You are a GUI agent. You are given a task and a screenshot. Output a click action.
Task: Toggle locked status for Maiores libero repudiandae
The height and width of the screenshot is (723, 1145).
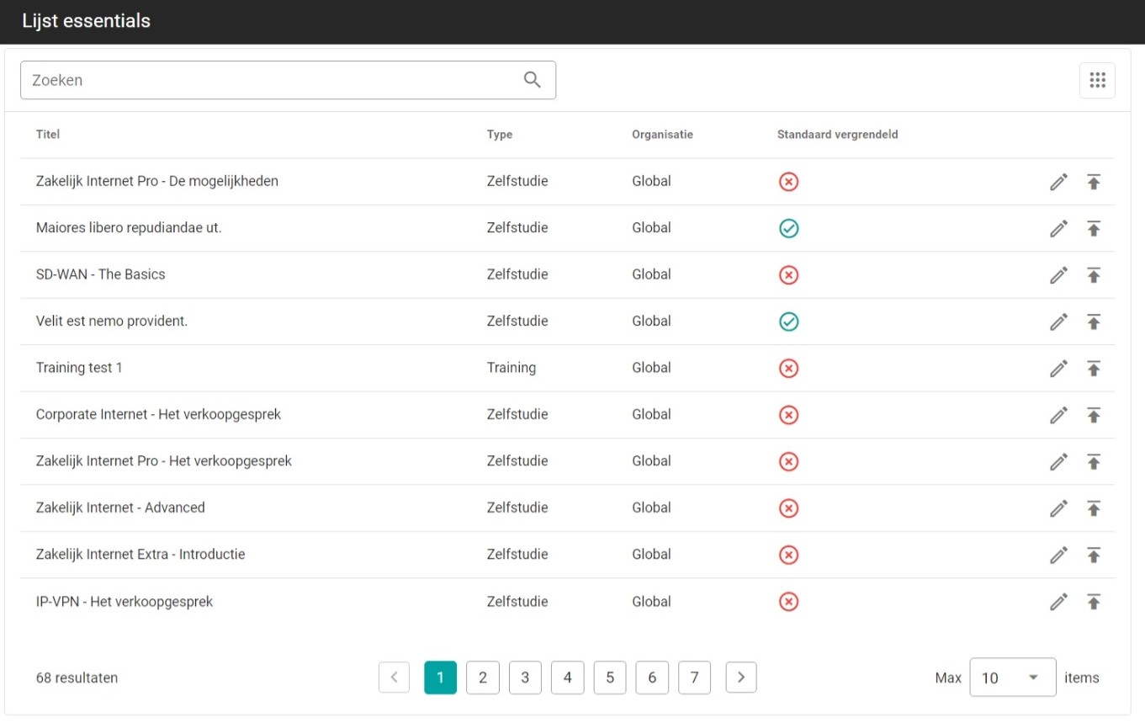(x=788, y=228)
